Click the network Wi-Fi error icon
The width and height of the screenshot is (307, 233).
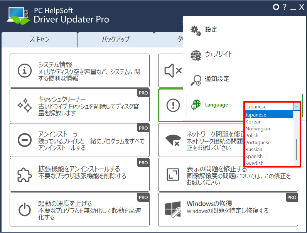coord(173,140)
